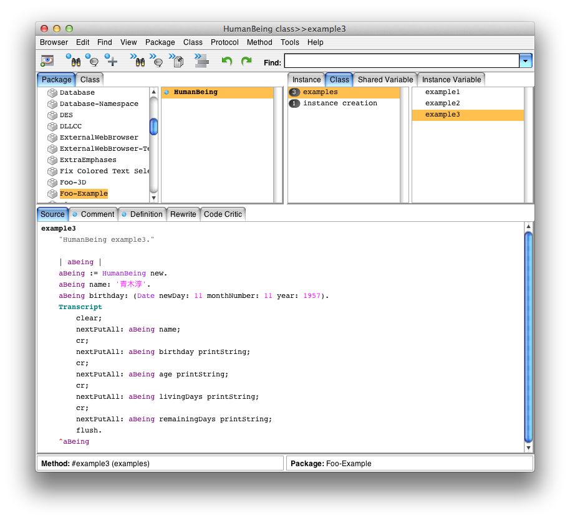Click source pane scroll down arrow
570x521 pixels.
(x=529, y=448)
